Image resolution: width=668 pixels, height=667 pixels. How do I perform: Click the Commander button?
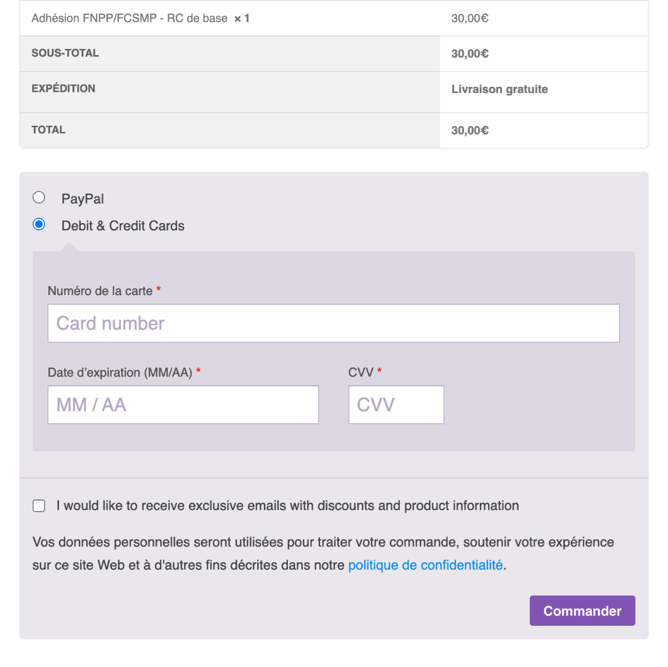(x=582, y=611)
